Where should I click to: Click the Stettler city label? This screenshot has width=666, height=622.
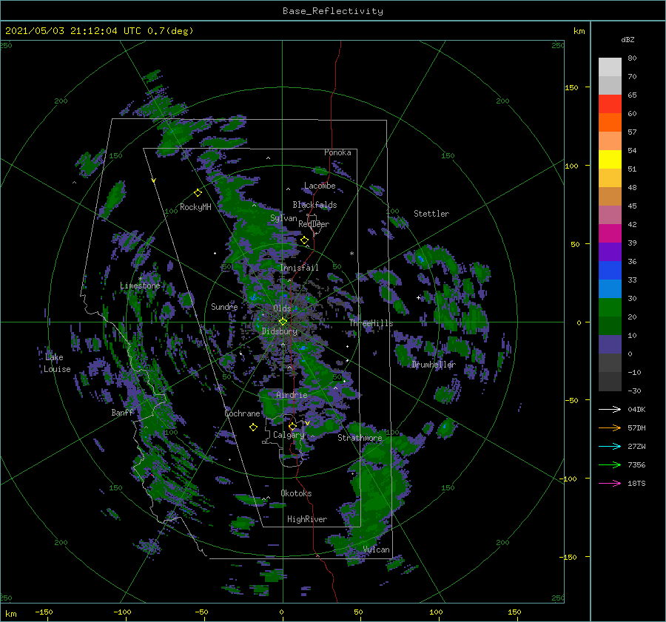(431, 214)
